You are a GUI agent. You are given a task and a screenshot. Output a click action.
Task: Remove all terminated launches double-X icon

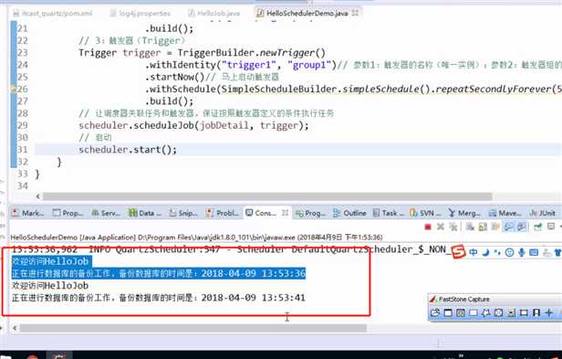[x=453, y=227]
